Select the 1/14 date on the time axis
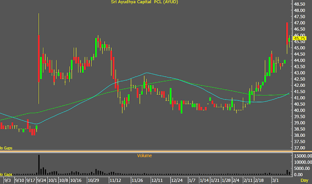The image size is (312, 184). point(204,181)
